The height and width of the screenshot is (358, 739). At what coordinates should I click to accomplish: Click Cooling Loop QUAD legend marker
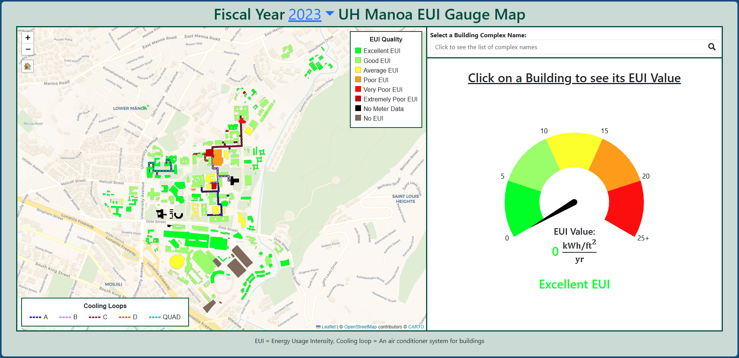click(x=156, y=317)
